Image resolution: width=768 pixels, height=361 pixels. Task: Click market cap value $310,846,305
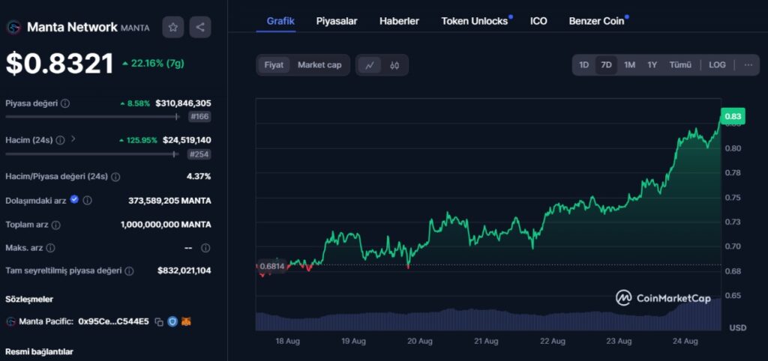[x=183, y=103]
